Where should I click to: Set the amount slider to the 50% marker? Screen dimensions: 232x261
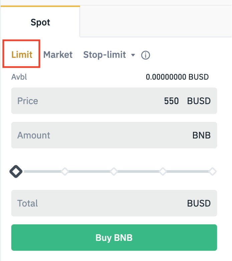click(114, 172)
